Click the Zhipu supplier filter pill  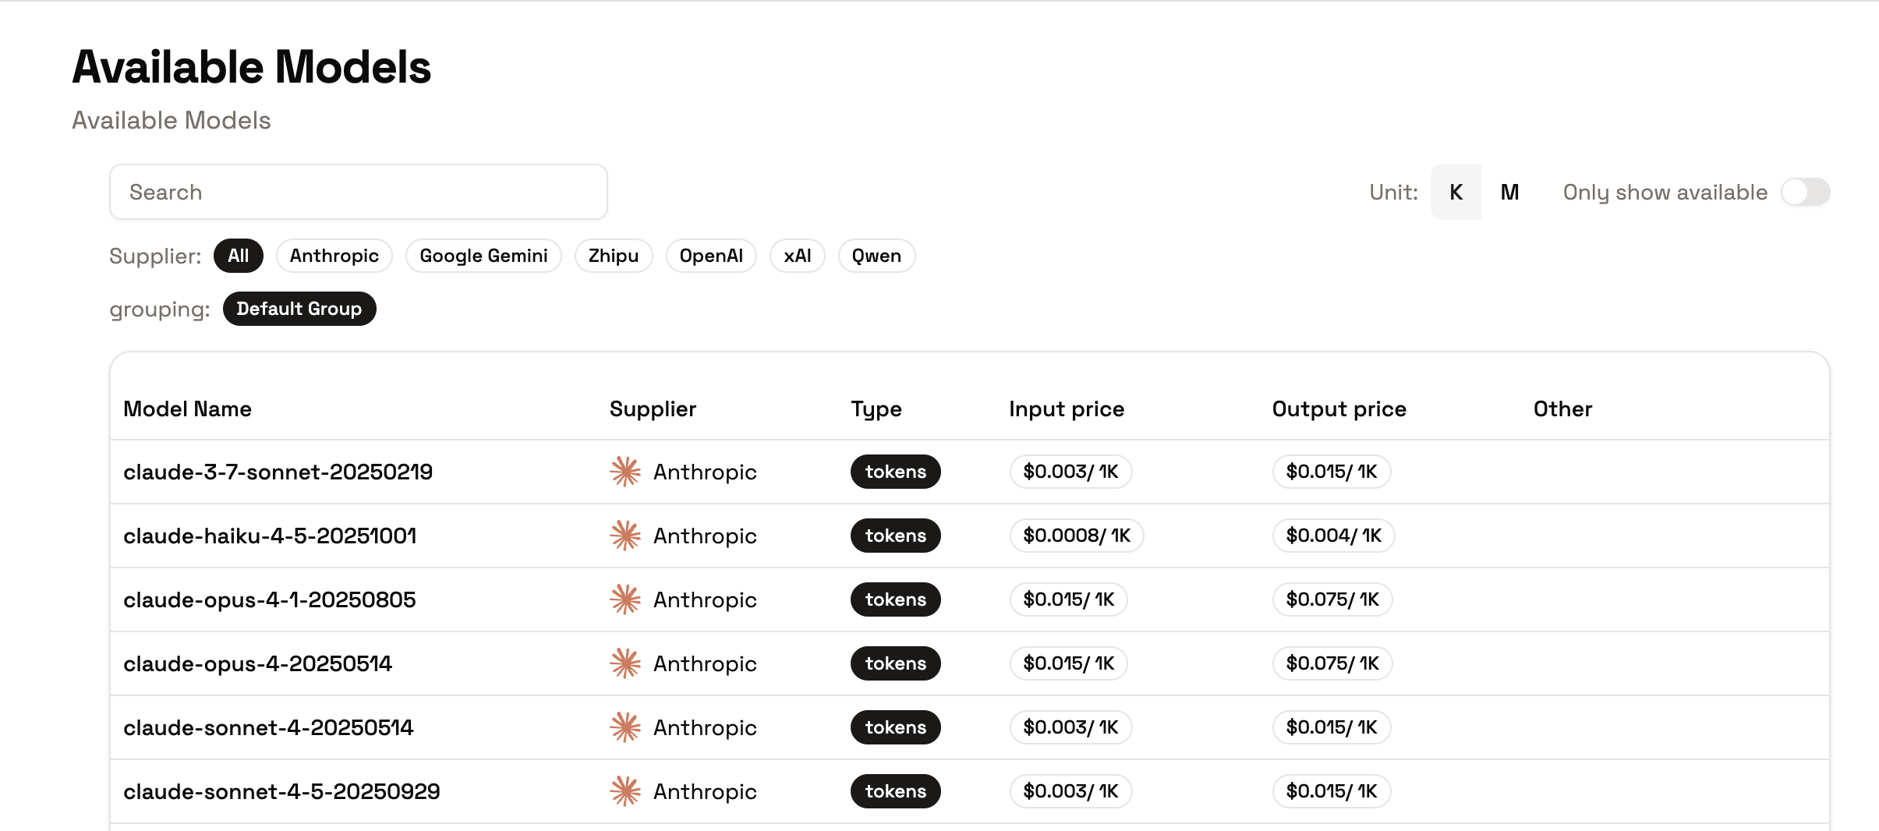pos(614,255)
